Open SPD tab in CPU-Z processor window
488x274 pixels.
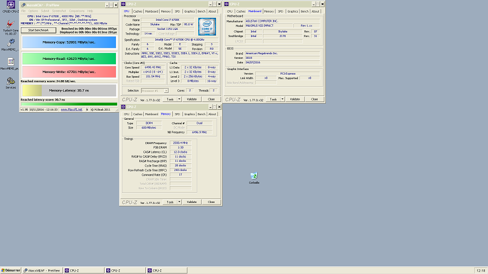(x=177, y=11)
